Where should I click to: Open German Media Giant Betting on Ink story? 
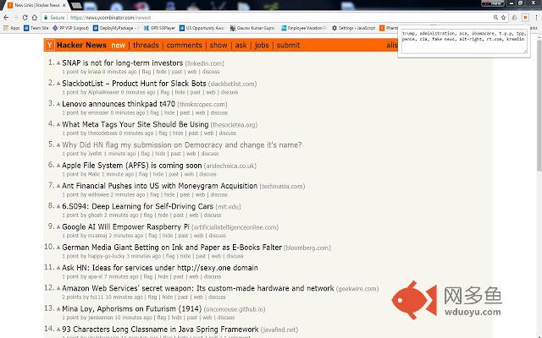pos(172,248)
